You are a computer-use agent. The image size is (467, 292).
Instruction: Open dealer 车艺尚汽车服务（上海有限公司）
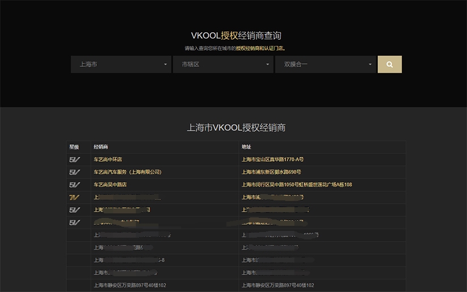[127, 172]
